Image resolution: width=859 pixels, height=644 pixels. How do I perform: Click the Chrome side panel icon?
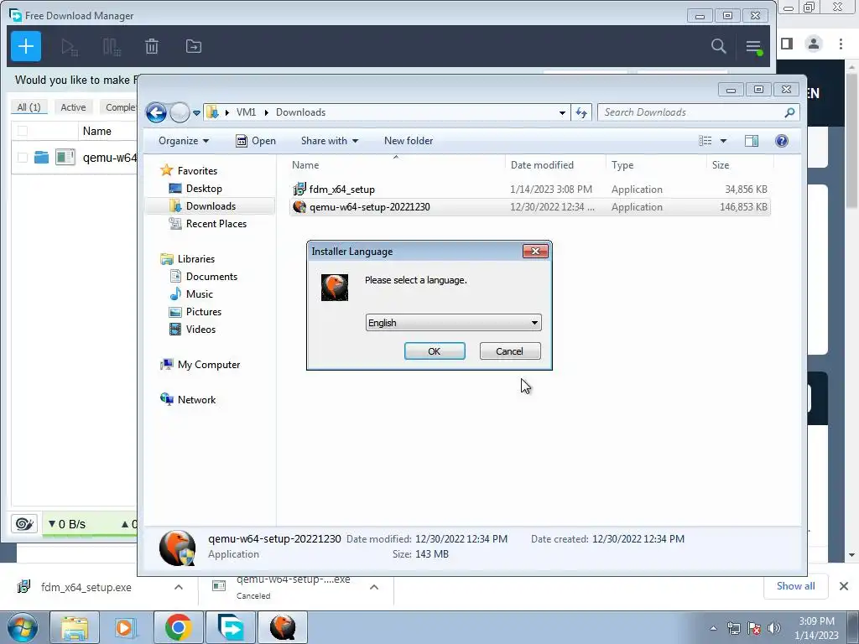(x=787, y=44)
